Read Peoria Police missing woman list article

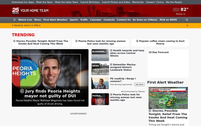tap(126, 97)
